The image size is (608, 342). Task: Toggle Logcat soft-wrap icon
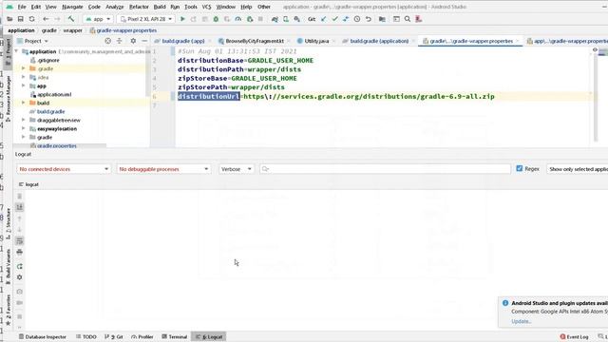20,240
